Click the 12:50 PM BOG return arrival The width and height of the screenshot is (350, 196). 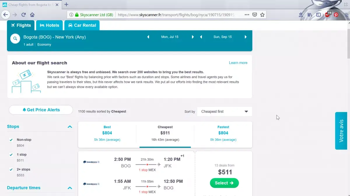(x=174, y=182)
